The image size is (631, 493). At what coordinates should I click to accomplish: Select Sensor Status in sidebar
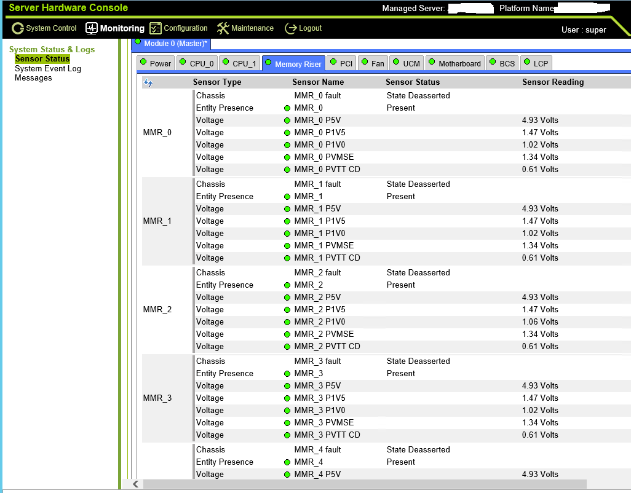coord(42,59)
